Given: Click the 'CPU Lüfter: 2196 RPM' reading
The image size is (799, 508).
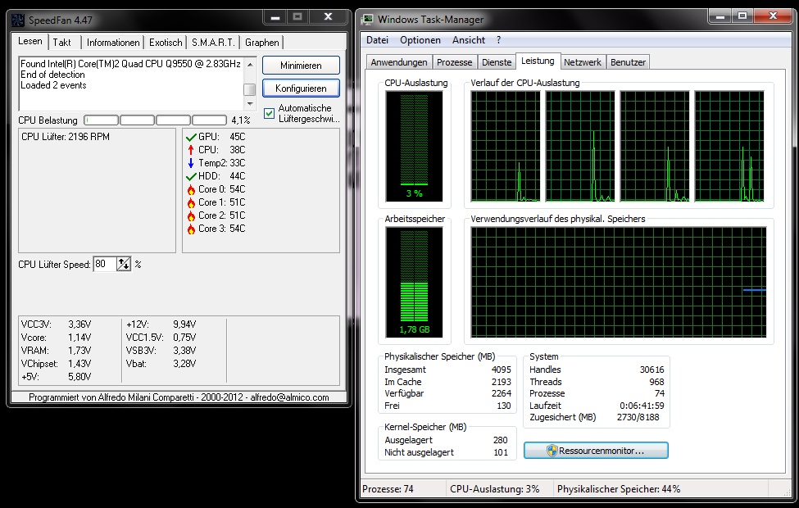Looking at the screenshot, I should coord(66,137).
